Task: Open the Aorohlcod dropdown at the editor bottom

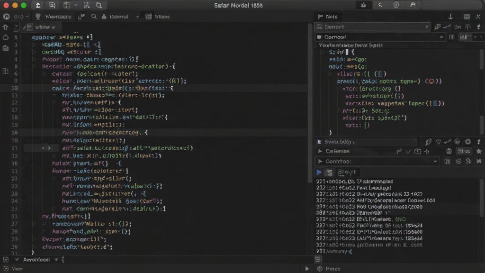Action: [x=41, y=259]
